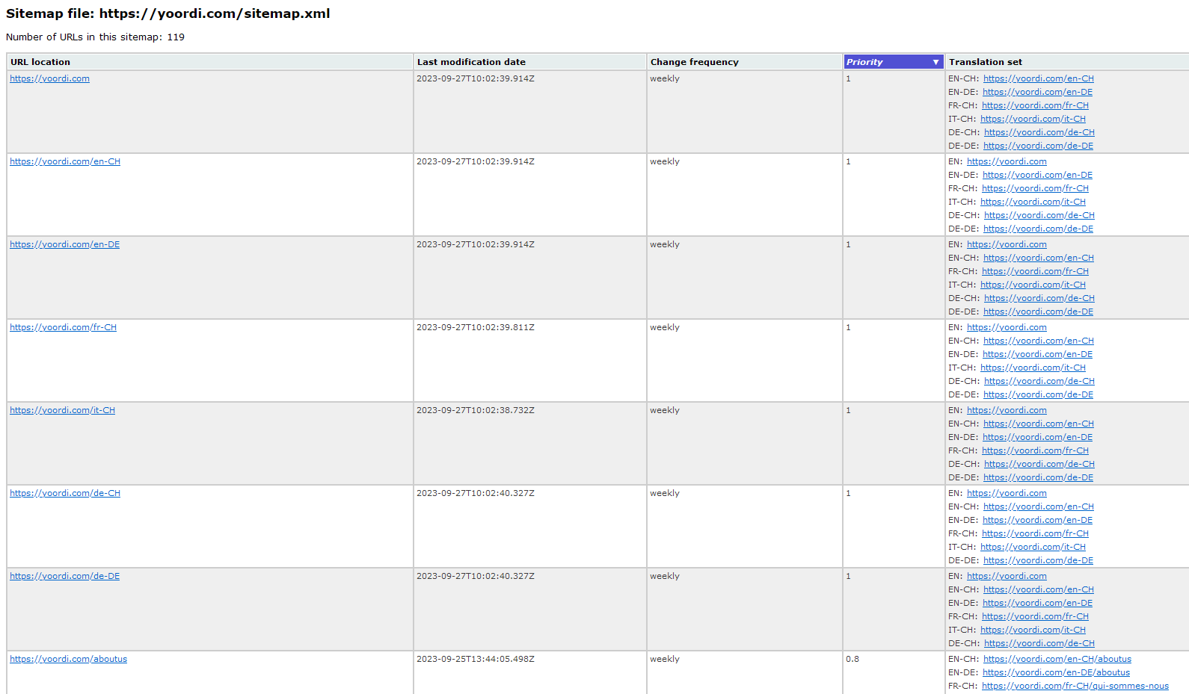
Task: Open DE-DE translation link in yoordi.com root row
Action: (1038, 146)
